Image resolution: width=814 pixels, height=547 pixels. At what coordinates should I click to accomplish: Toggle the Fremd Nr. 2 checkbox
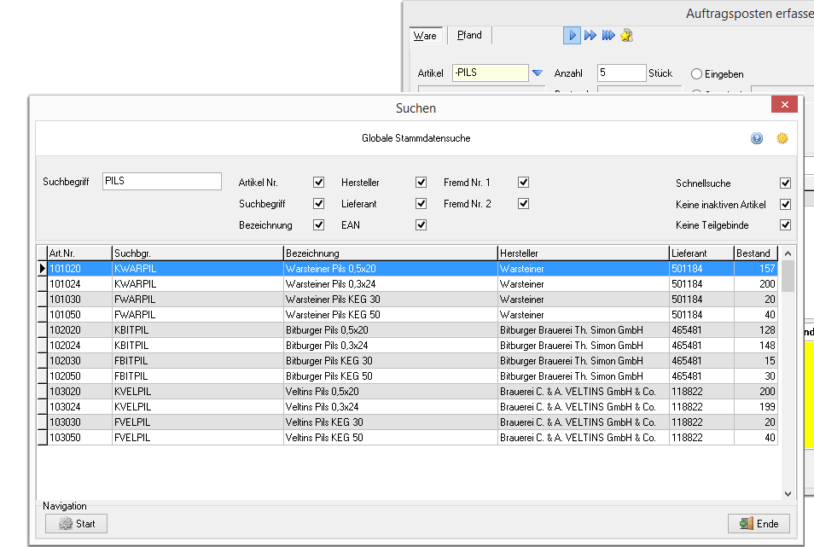(523, 203)
